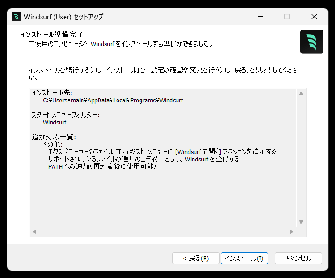Click the その他: line
335x278 pixels.
point(53,144)
